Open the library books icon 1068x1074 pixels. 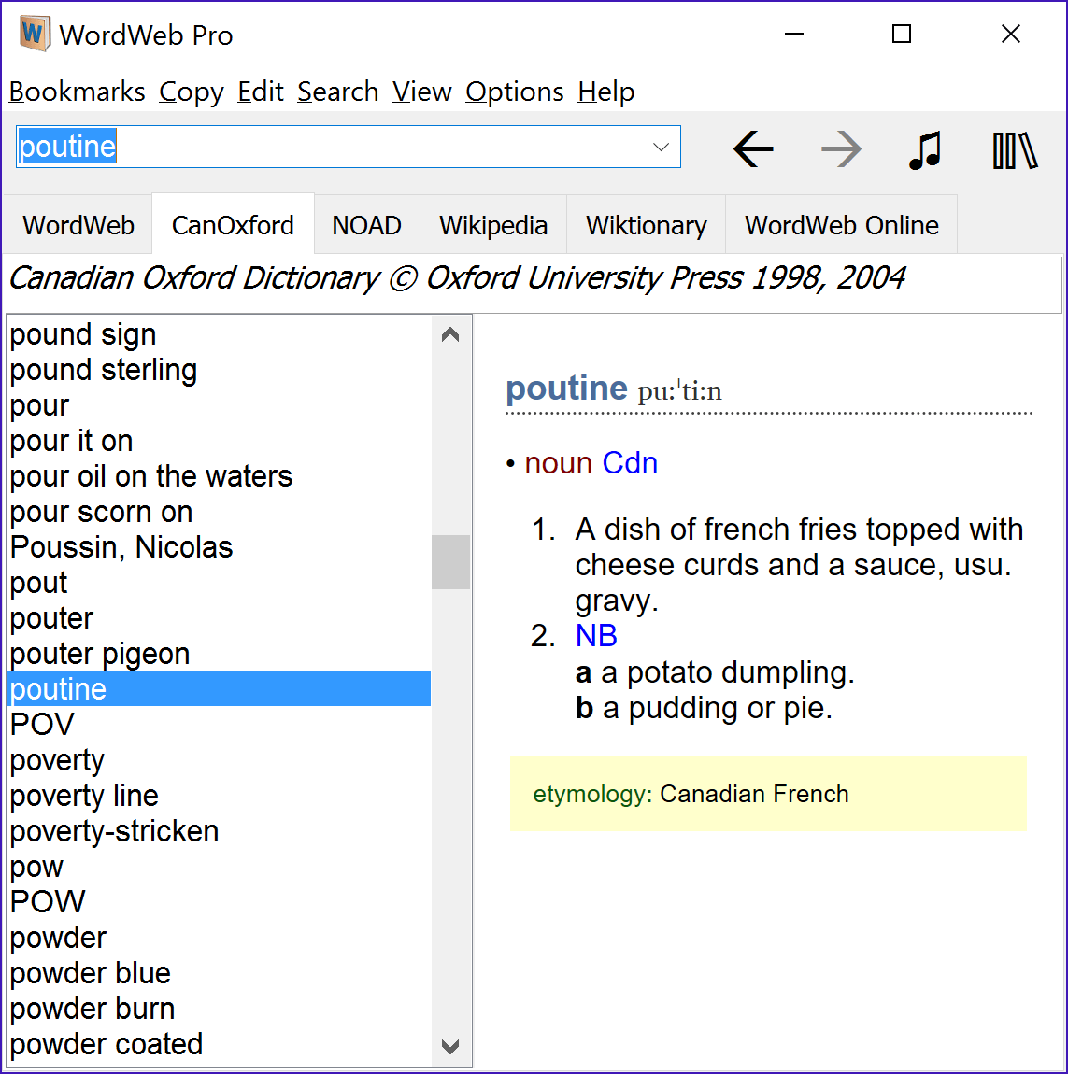pos(1016,150)
